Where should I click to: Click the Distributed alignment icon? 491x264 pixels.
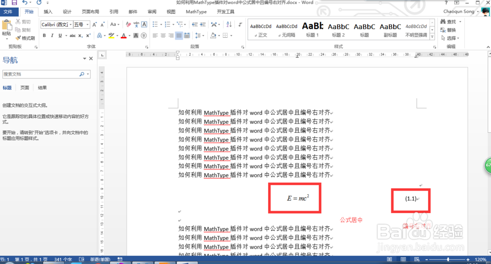coord(187,36)
